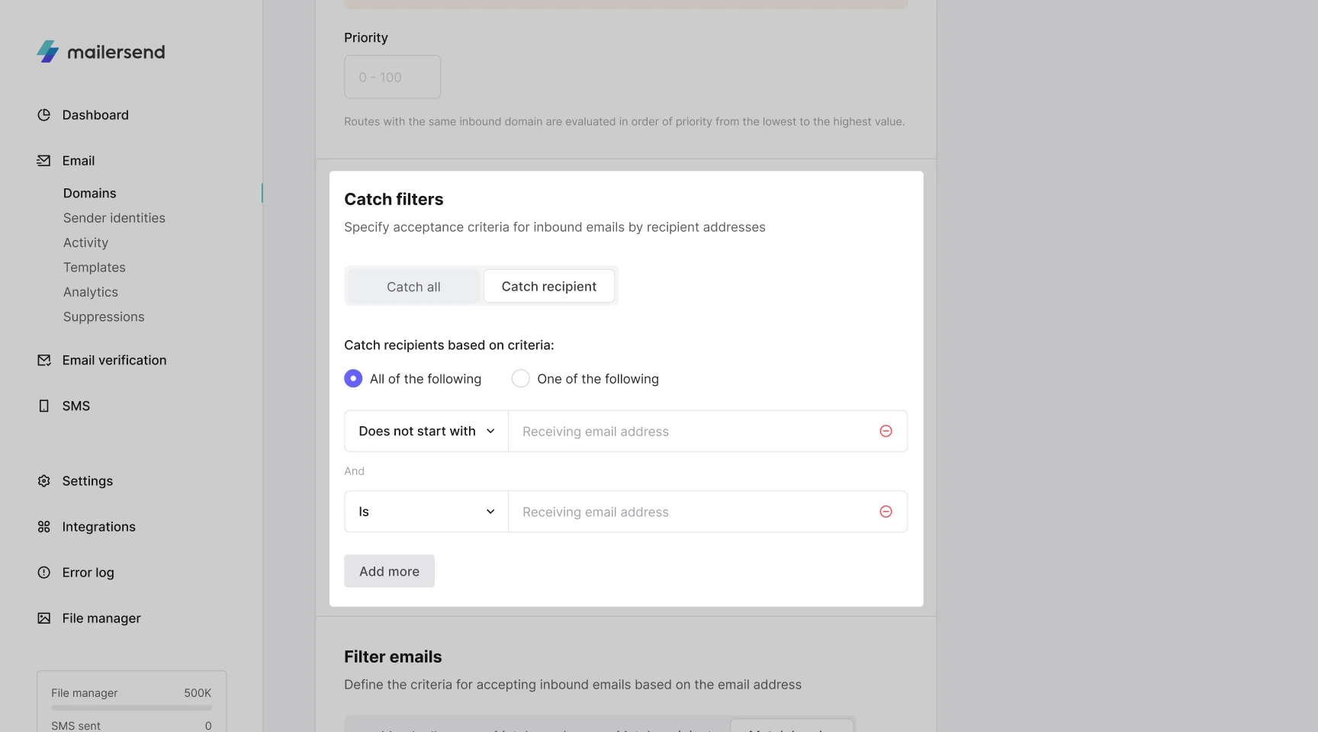The width and height of the screenshot is (1318, 732).
Task: Open the "Is" condition dropdown
Action: tap(426, 512)
